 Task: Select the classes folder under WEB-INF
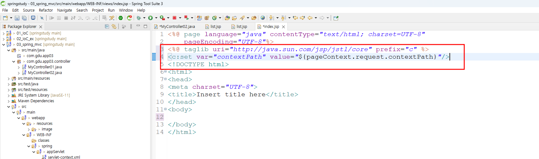[x=43, y=140]
